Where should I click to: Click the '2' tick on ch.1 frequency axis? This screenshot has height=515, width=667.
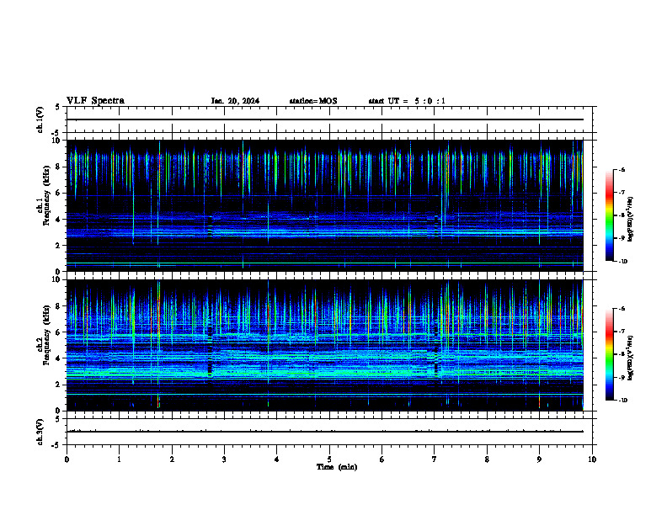point(58,246)
